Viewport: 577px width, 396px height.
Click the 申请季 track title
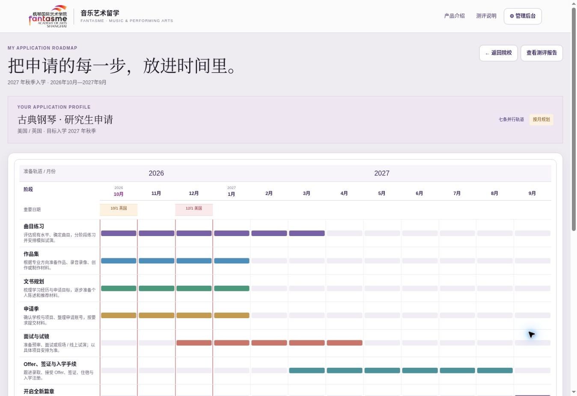tap(31, 309)
